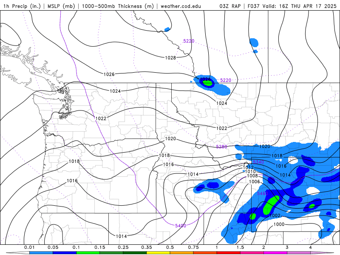340x255 pixels.
Task: Select the medium green 0.15 legend swatch
Action: point(111,253)
